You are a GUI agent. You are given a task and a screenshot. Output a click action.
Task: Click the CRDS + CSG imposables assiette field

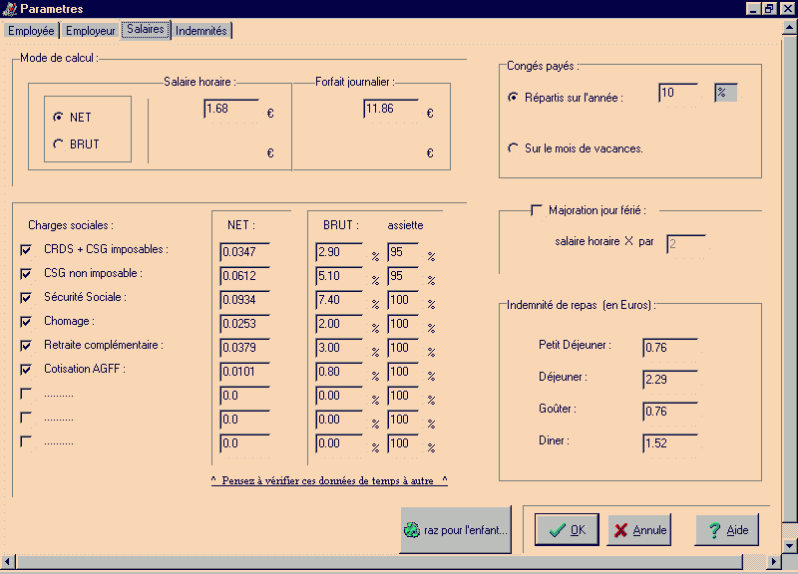[404, 252]
